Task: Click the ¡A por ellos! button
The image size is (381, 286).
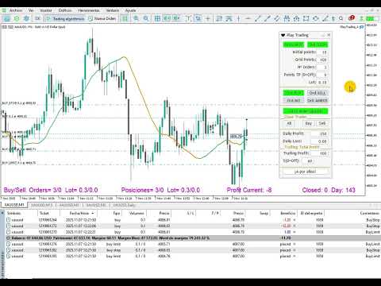Action: tap(305, 172)
